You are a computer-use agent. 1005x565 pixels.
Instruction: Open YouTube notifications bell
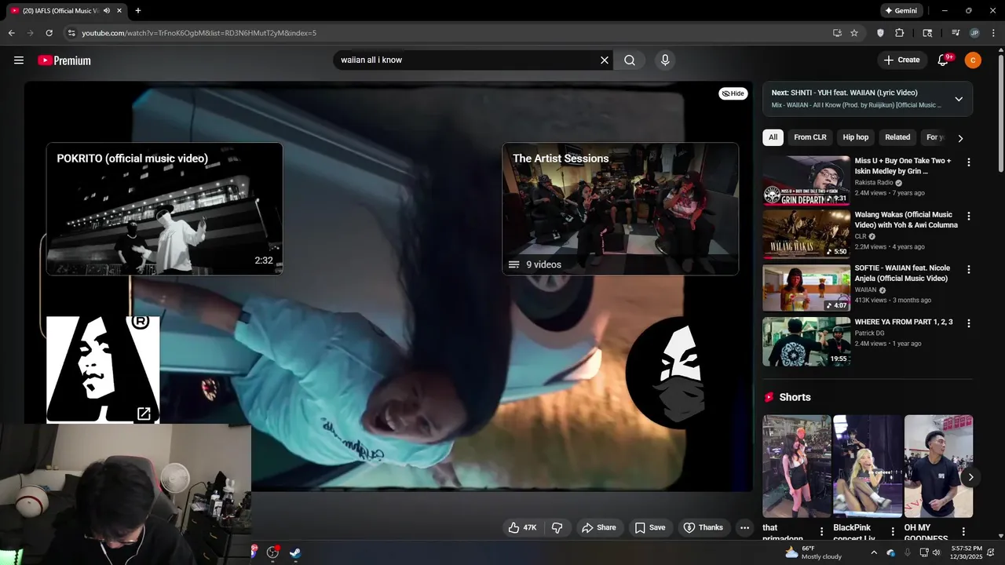point(945,60)
